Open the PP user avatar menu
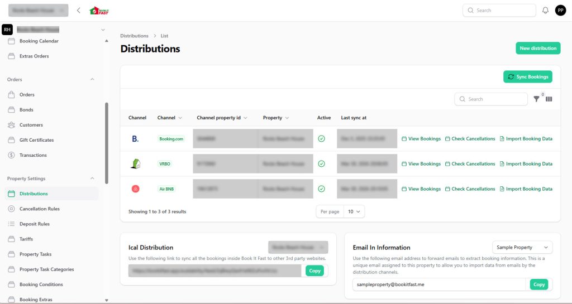572x304 pixels. 560,10
